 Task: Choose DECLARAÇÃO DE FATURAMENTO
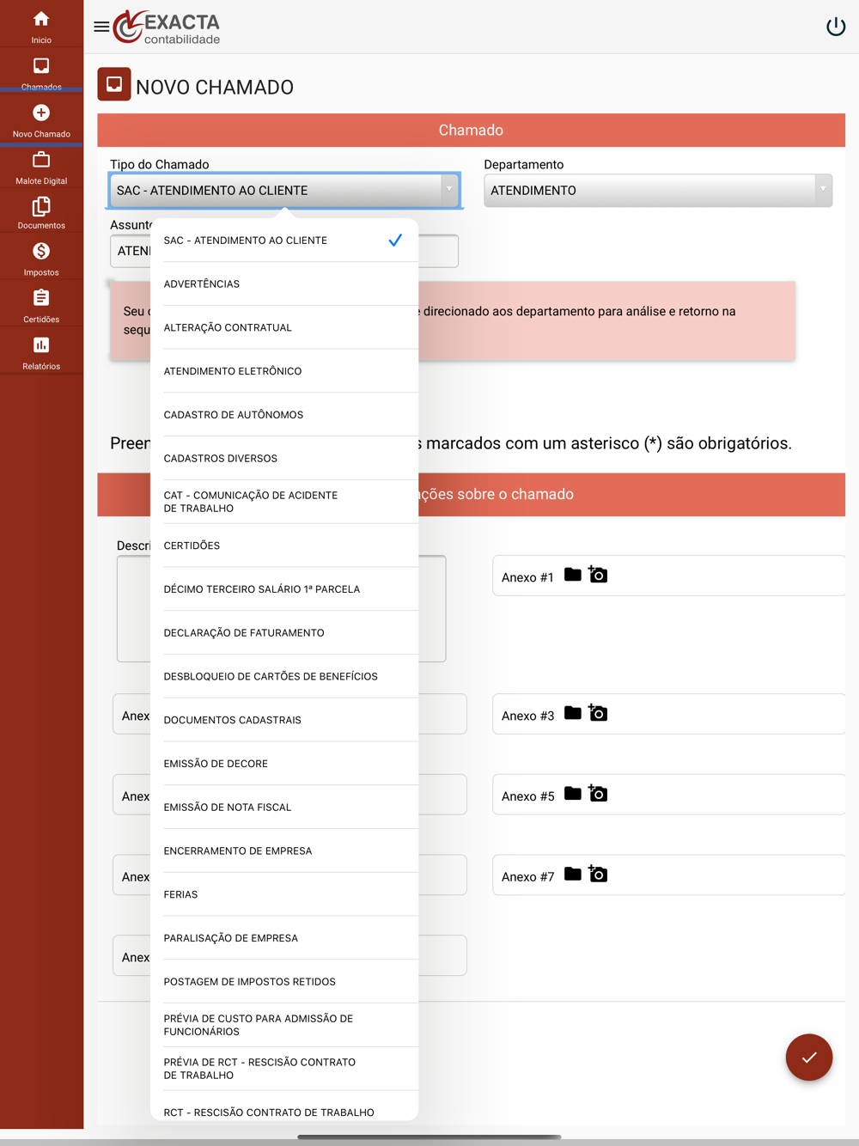coord(284,633)
